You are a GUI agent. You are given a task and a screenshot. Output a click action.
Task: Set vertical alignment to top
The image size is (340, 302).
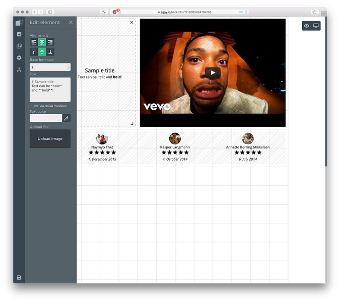[34, 52]
